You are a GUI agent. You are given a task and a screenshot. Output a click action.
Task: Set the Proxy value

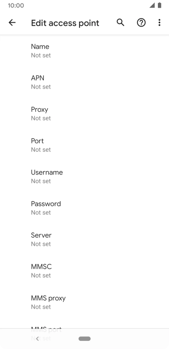84,114
